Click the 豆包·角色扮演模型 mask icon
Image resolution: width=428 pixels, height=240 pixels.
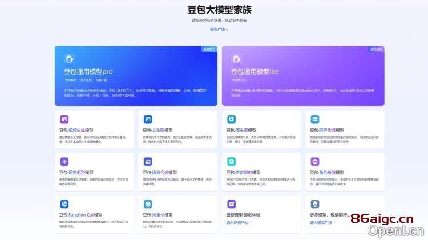point(315,162)
